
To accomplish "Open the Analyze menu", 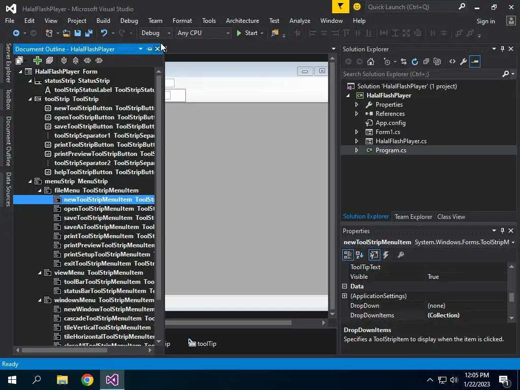I will point(300,20).
